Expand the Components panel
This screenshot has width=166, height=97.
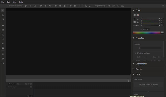click(133, 64)
